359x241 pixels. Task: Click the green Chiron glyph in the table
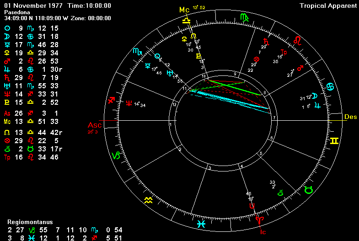pyautogui.click(x=7, y=149)
